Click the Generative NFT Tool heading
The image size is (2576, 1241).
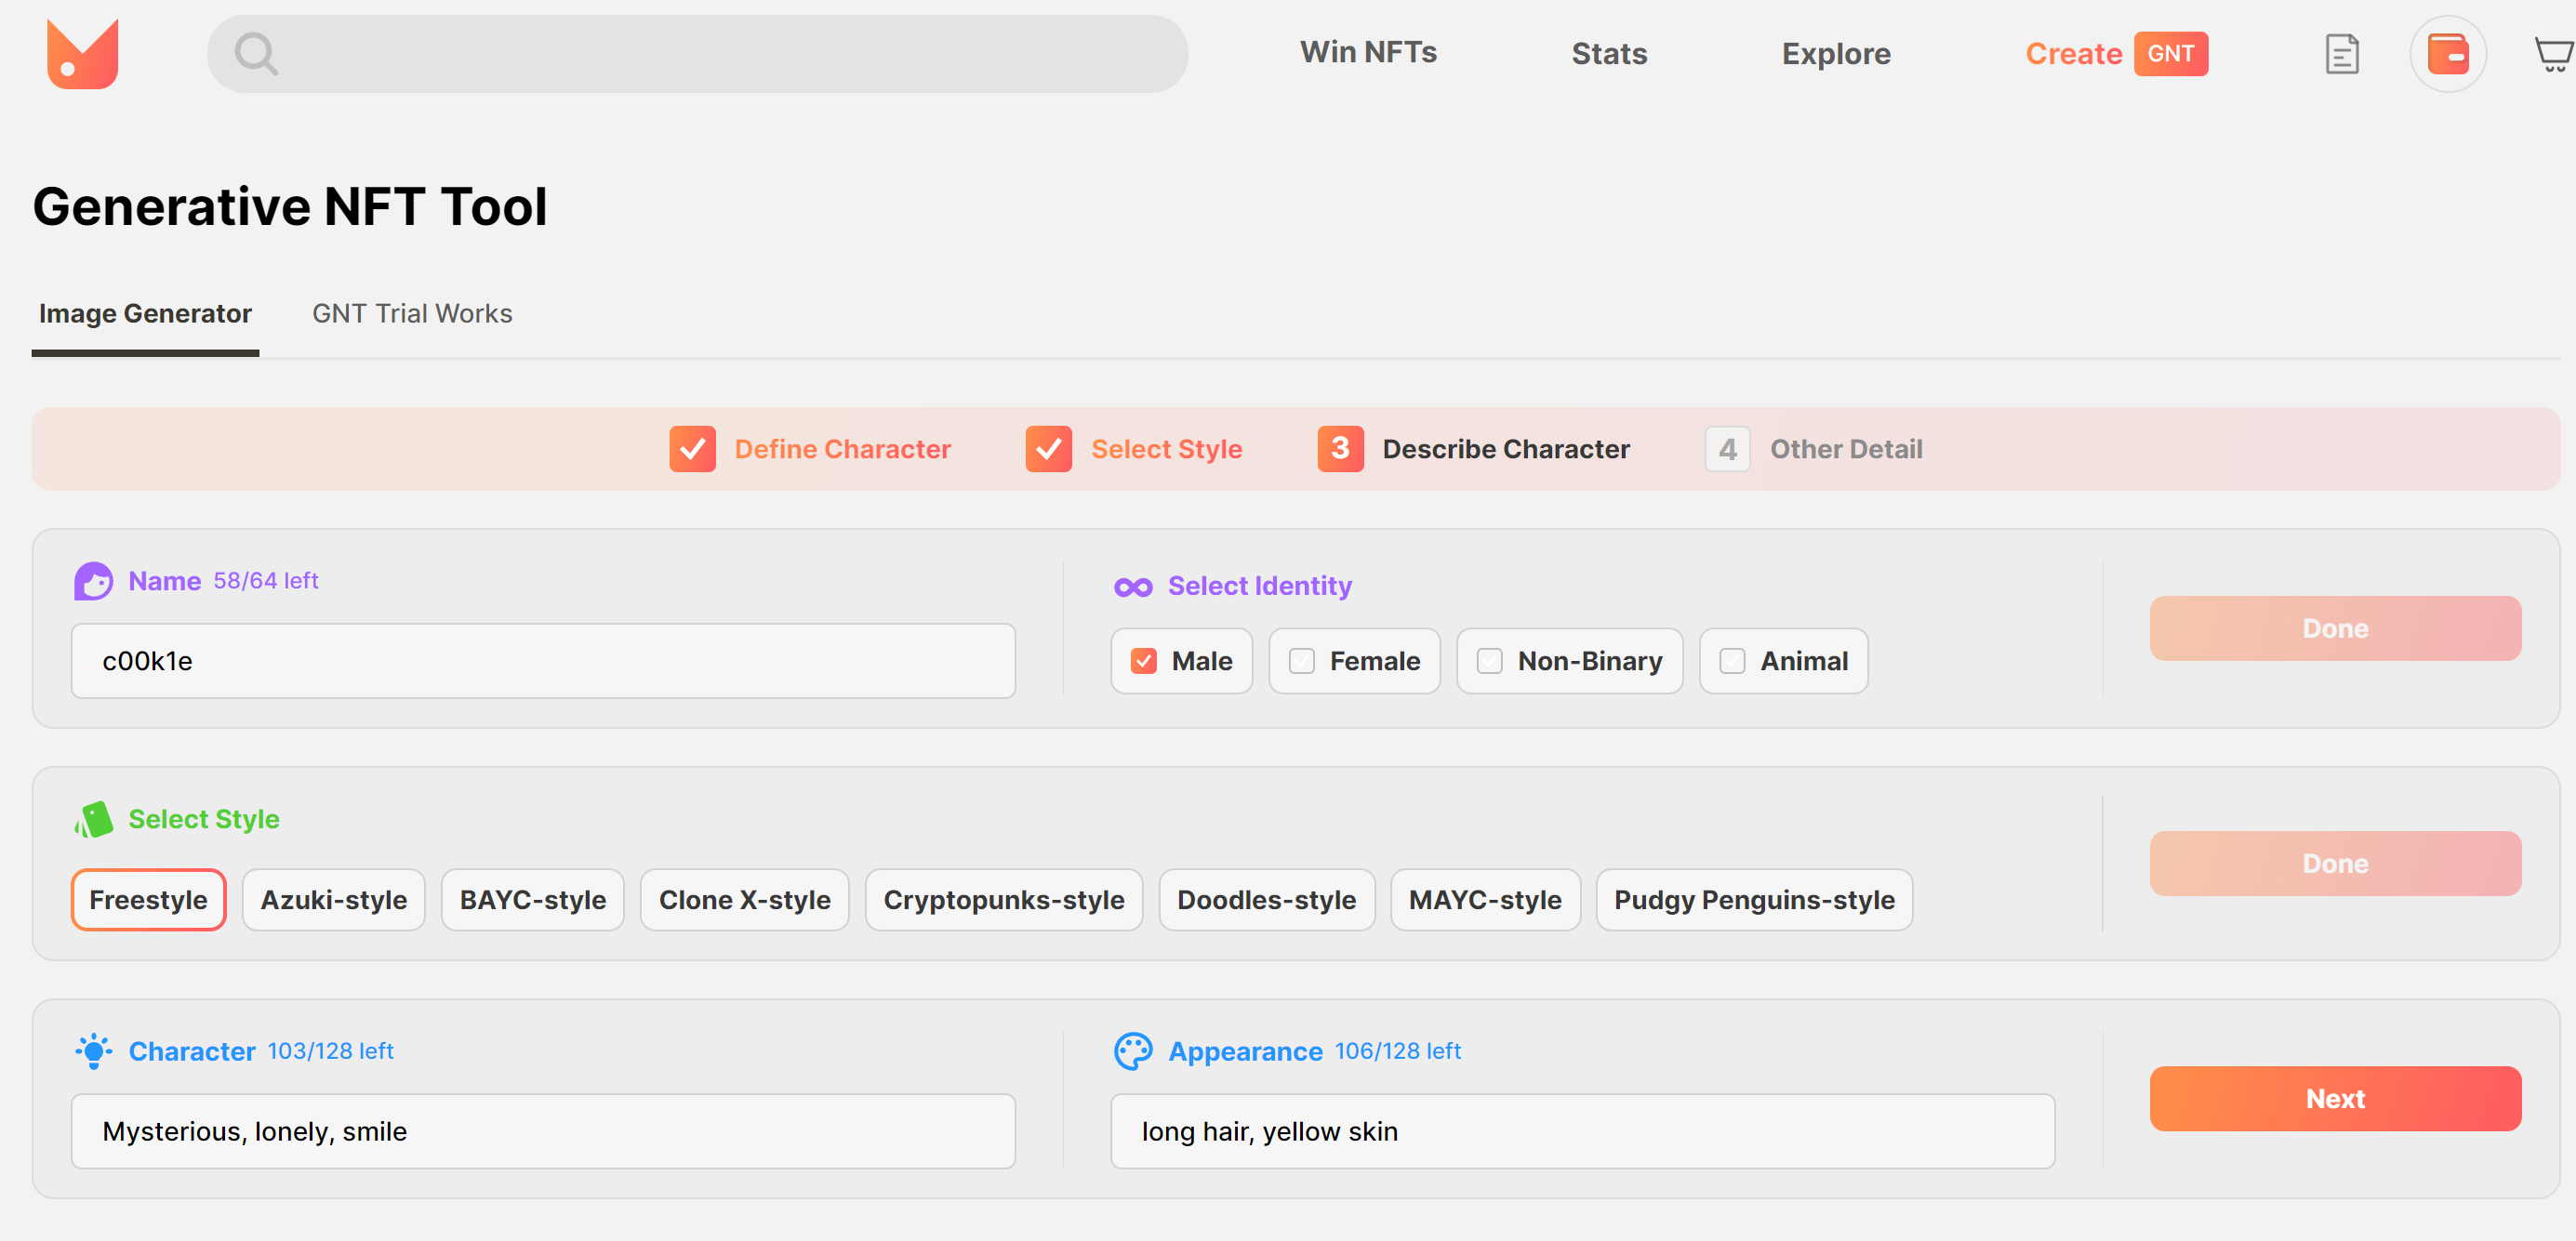tap(290, 206)
